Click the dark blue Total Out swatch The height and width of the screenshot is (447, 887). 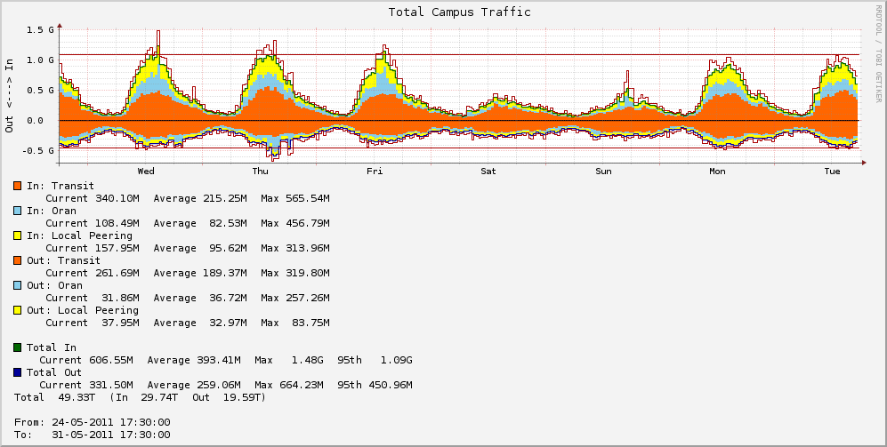pyautogui.click(x=18, y=372)
